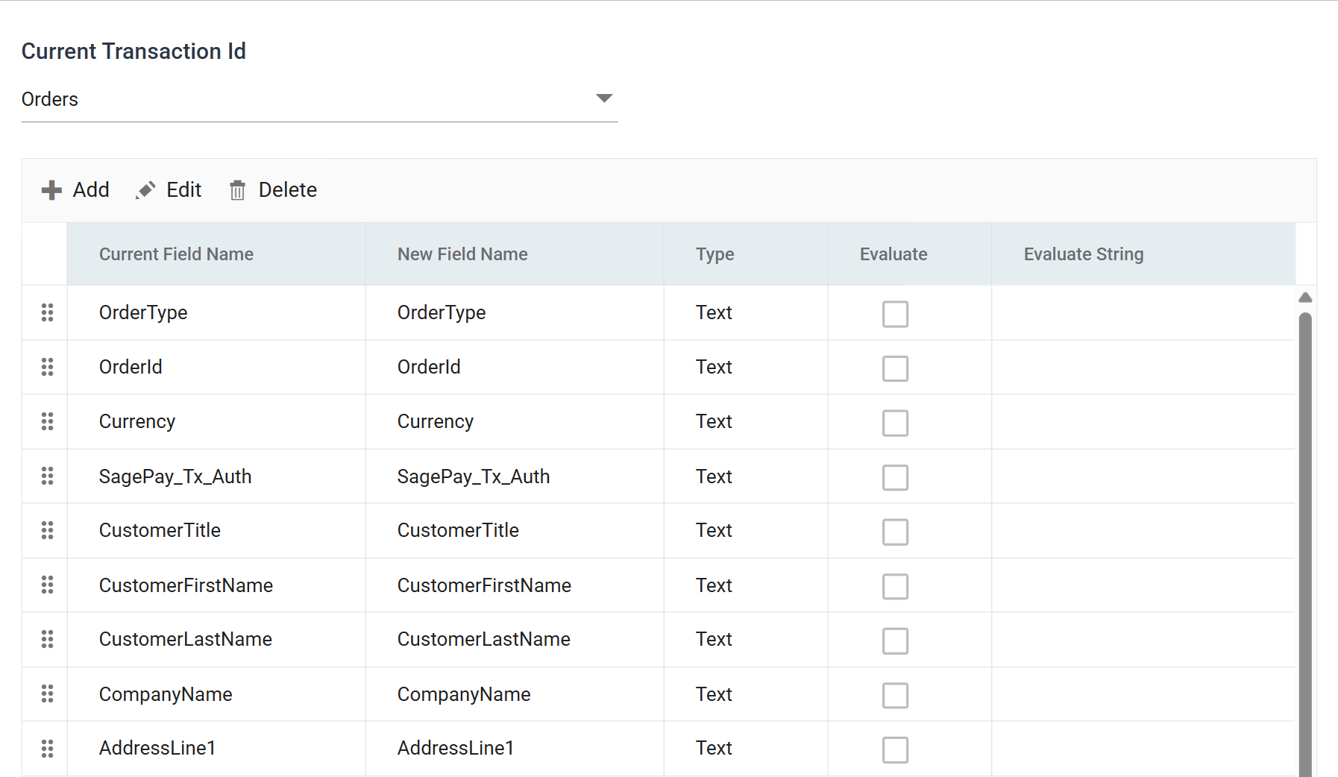Enable Evaluate for CustomerTitle
Screen dimensions: 1338x777
[895, 532]
